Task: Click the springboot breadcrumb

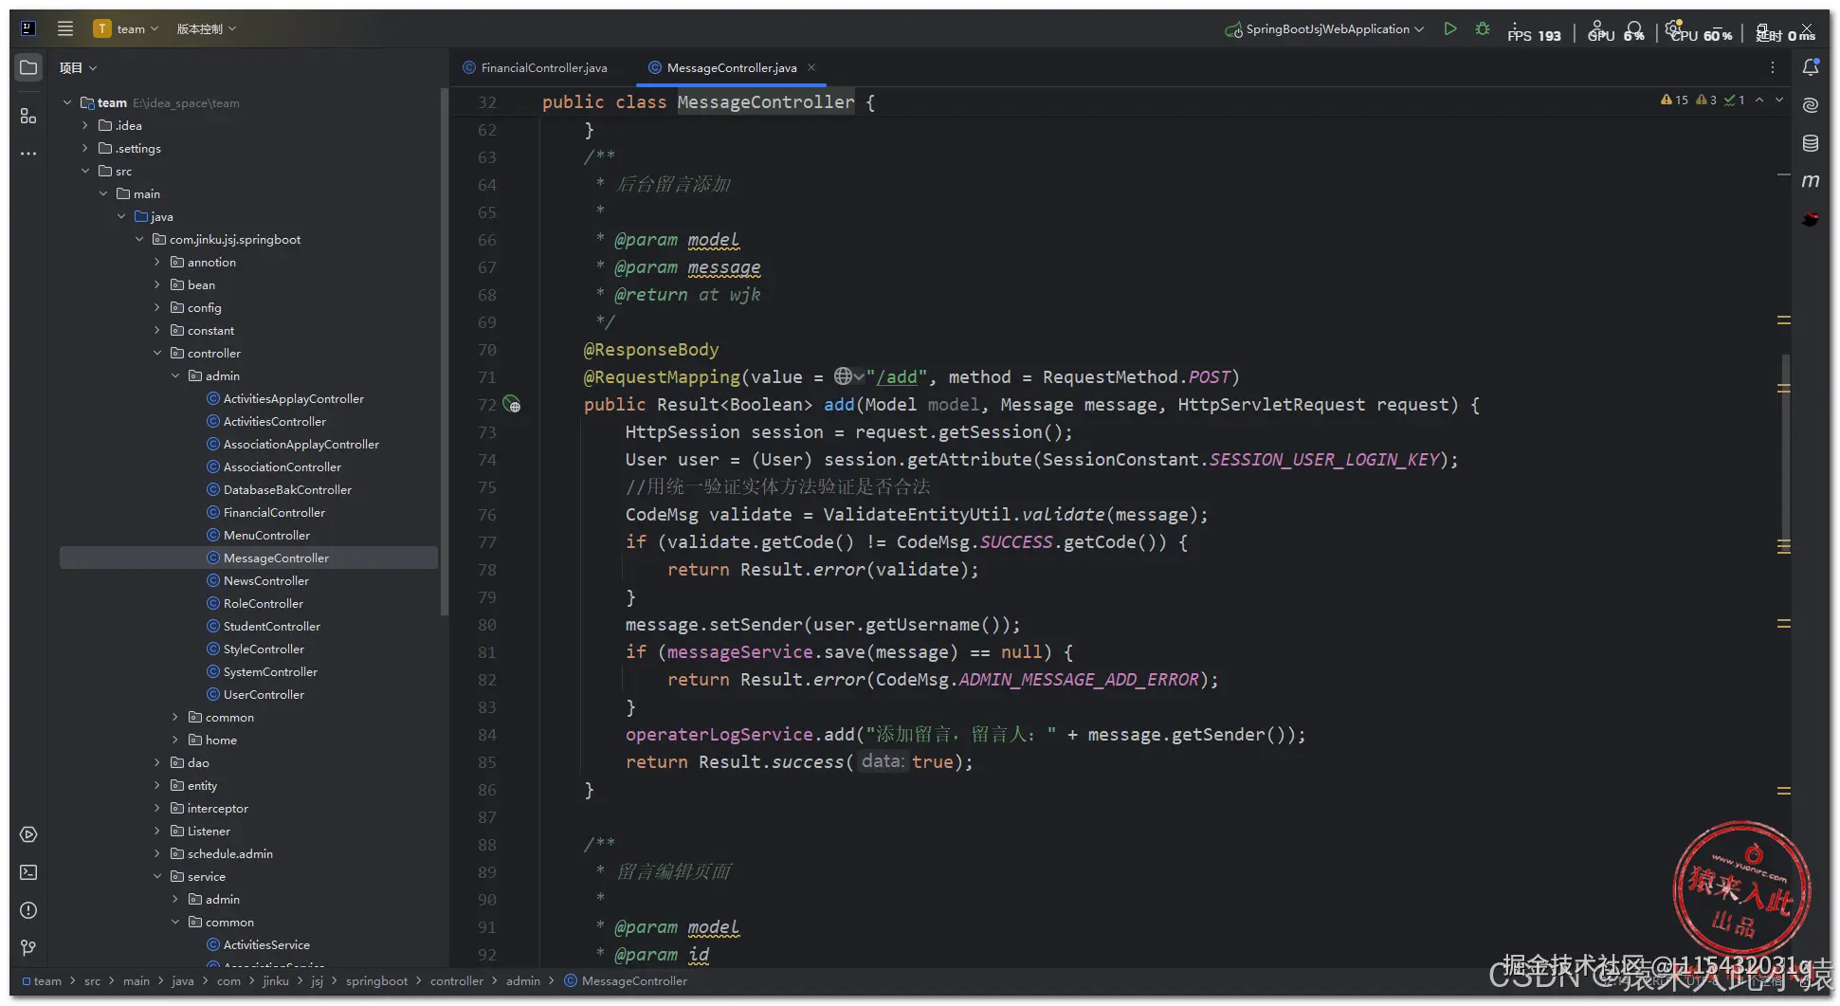Action: point(376,980)
